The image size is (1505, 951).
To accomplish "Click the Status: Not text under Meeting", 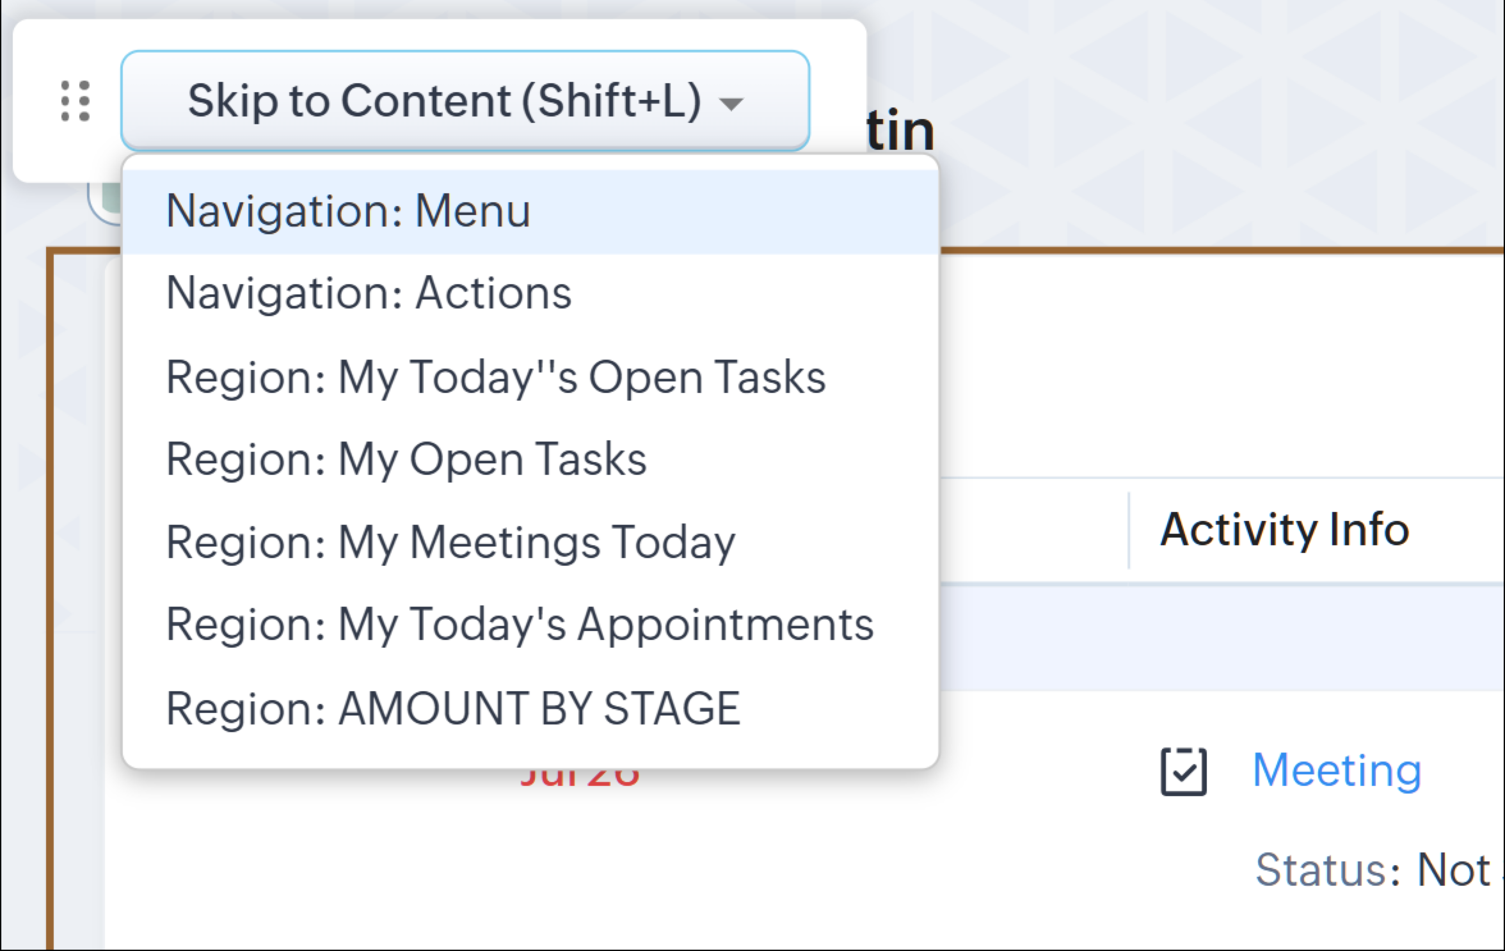I will click(x=1372, y=870).
